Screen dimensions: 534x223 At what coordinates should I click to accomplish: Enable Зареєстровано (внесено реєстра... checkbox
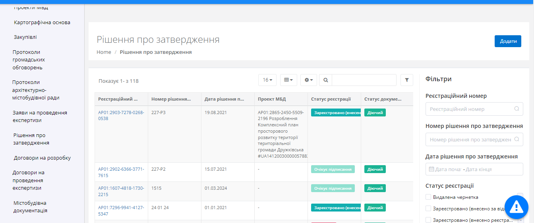[x=428, y=220]
